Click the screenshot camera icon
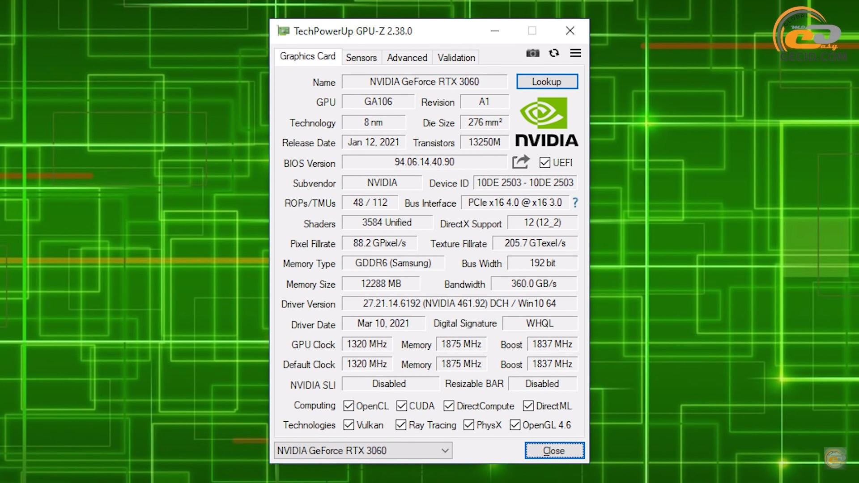This screenshot has width=859, height=483. tap(532, 53)
